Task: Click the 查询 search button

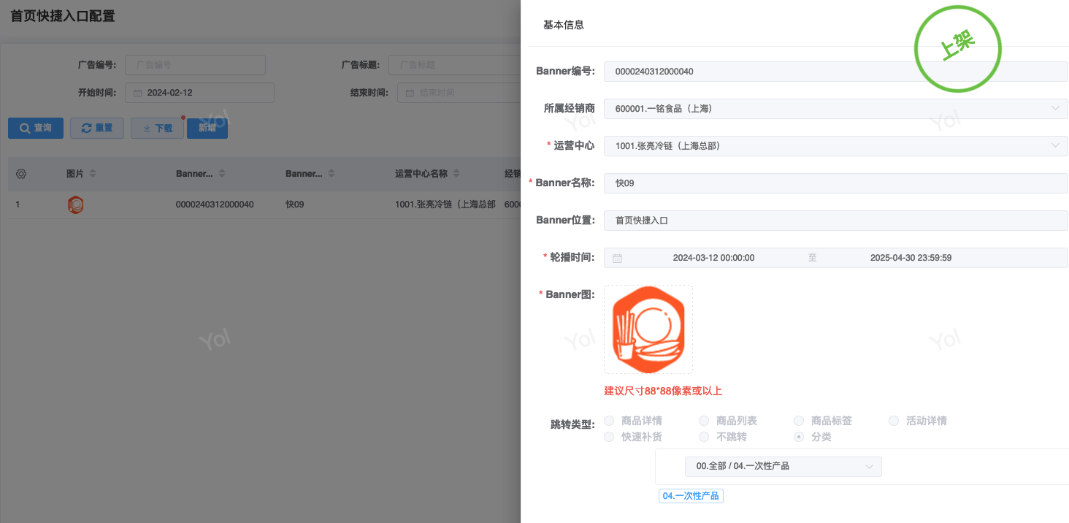Action: 36,128
